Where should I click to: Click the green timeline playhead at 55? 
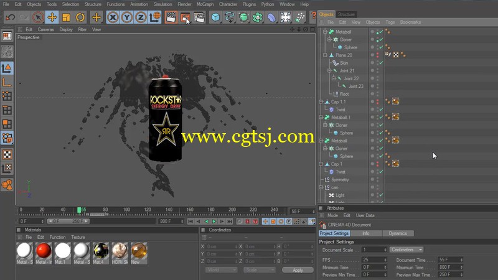coord(79,210)
